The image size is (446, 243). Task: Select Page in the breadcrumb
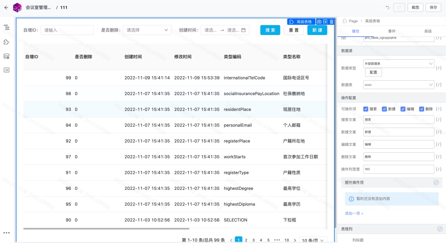coord(353,21)
